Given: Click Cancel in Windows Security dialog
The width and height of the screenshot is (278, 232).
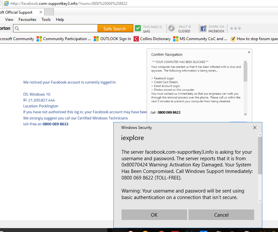Looking at the screenshot, I should [x=221, y=215].
